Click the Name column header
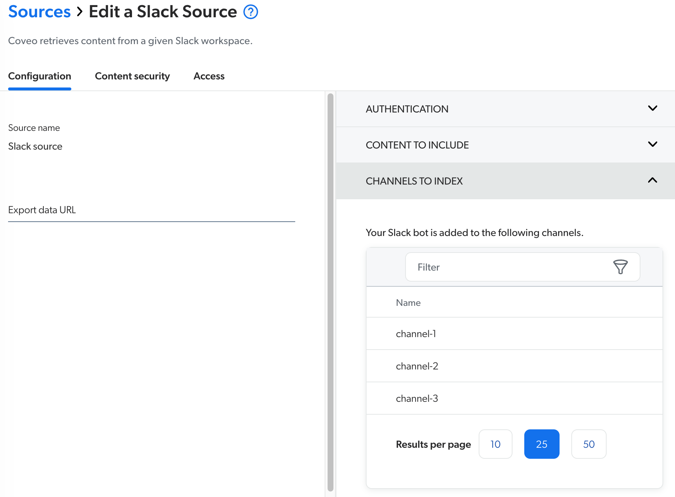The width and height of the screenshot is (675, 497). pos(408,303)
